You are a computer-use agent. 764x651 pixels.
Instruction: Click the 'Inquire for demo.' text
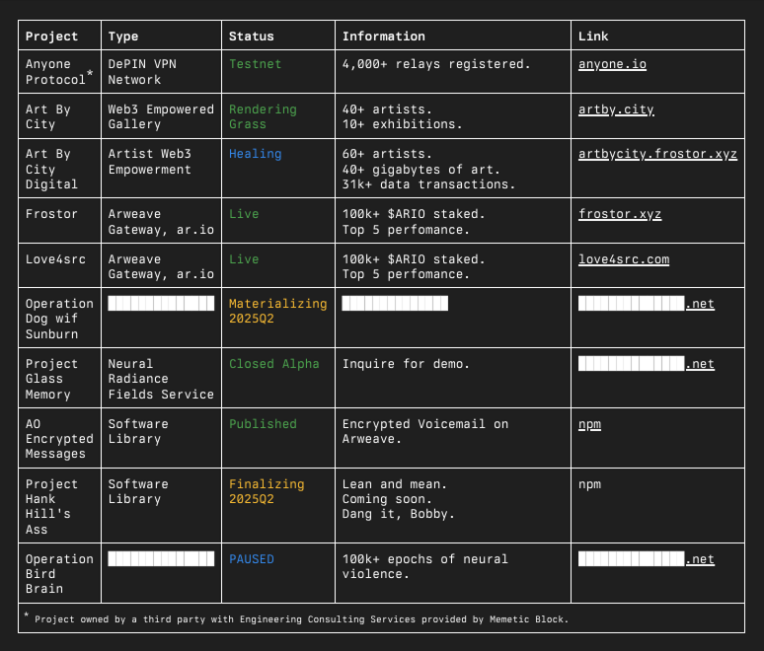click(x=406, y=364)
